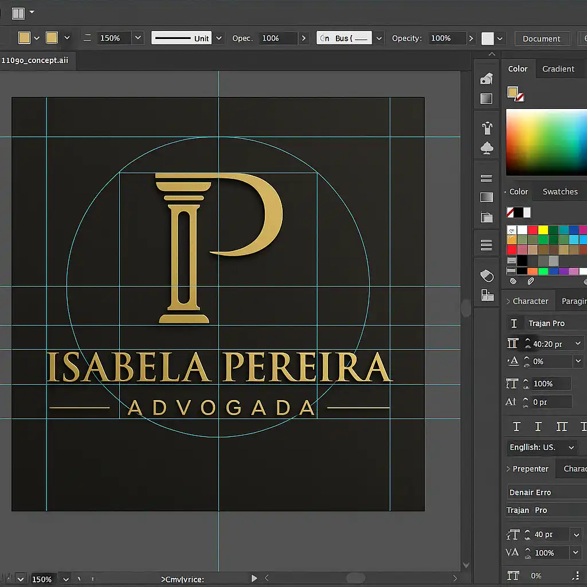Click the vertical scale icon beside 100%
The image size is (587, 587).
point(512,383)
